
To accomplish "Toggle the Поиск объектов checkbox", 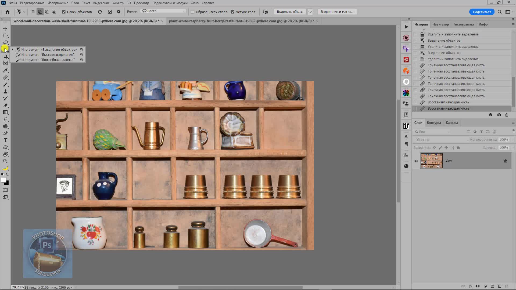I will pos(64,12).
